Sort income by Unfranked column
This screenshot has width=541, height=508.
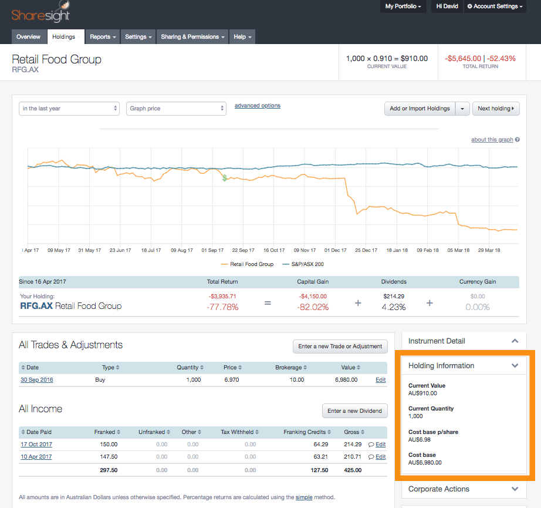(154, 432)
